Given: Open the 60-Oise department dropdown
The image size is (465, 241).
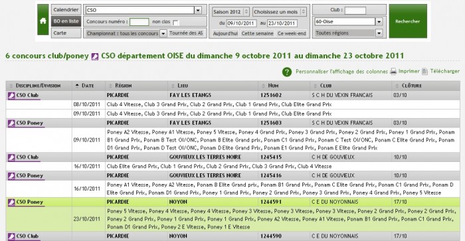Looking at the screenshot, I should pyautogui.click(x=379, y=21).
